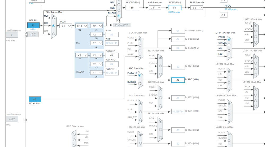
Task: Select HSI in USART1 Clock Mux
Action: click(x=255, y=36)
